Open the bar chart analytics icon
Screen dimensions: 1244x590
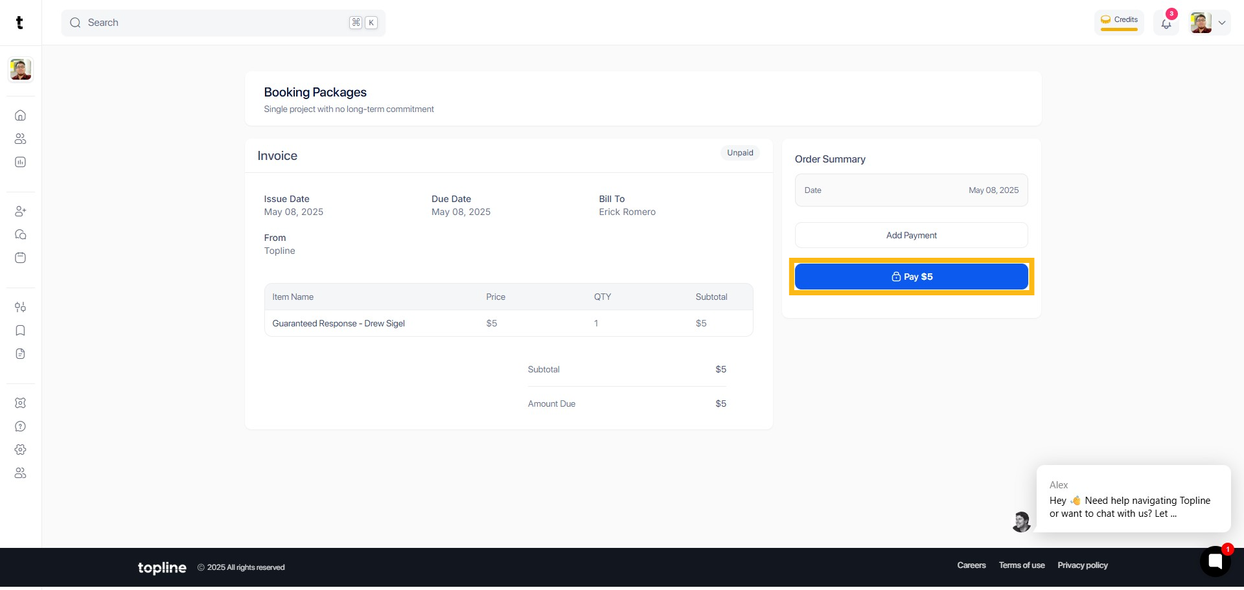coord(21,162)
